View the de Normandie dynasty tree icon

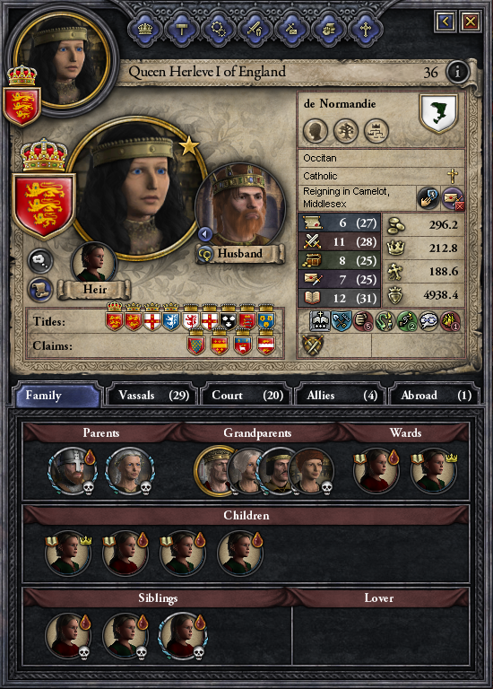click(346, 131)
